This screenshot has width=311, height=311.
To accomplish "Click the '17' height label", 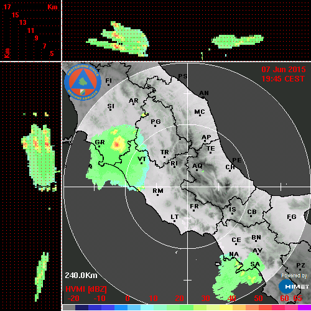I will point(7,7).
